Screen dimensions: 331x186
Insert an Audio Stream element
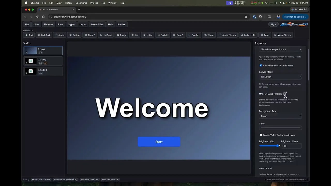point(227,35)
